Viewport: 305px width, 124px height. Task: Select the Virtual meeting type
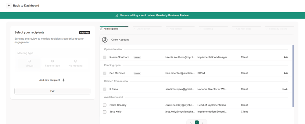[x=29, y=64]
